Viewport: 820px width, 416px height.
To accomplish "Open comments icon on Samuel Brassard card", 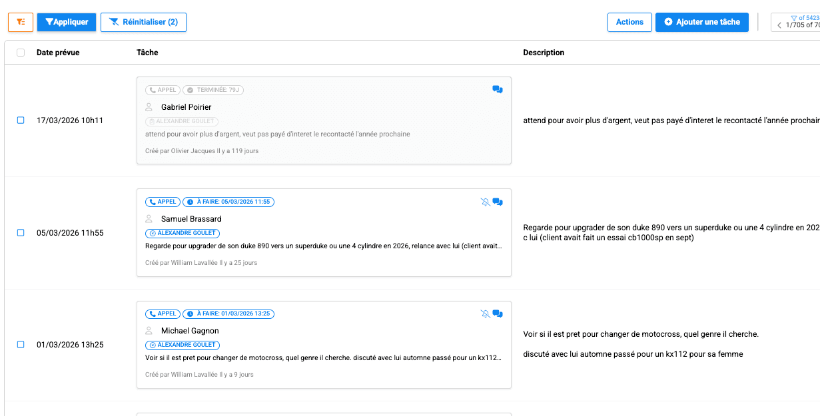I will tap(498, 202).
